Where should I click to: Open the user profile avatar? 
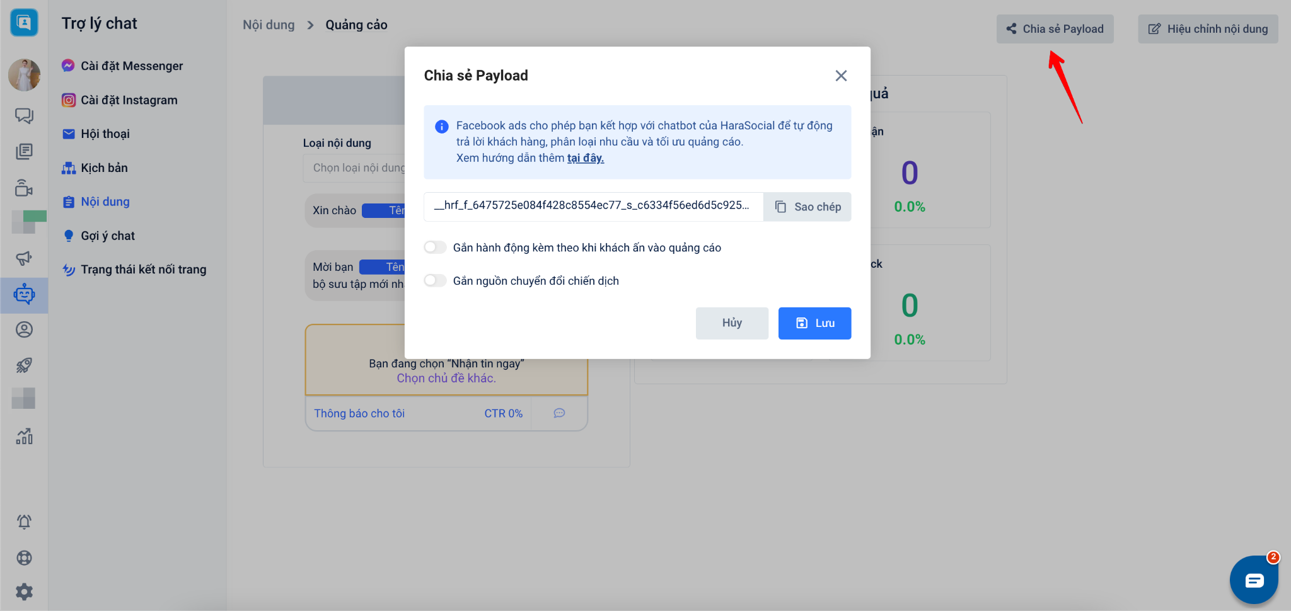click(24, 75)
